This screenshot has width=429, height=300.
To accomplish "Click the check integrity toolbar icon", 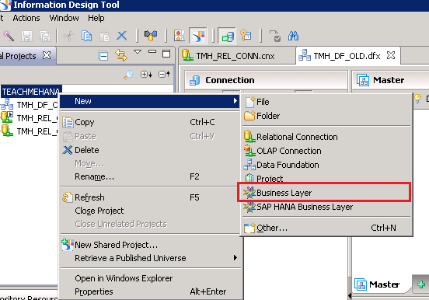I will (x=151, y=36).
